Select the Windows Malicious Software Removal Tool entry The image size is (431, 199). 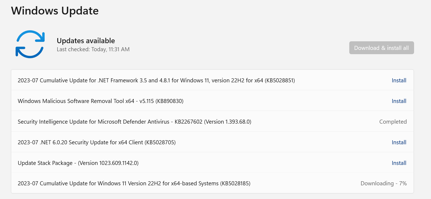pos(101,101)
